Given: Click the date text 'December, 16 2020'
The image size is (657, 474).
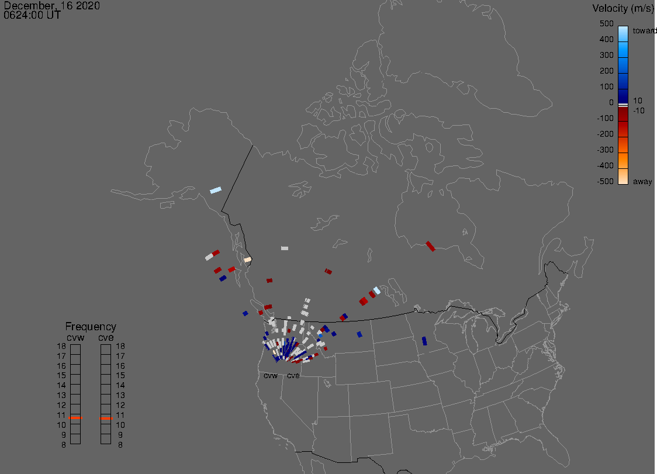Looking at the screenshot, I should [x=51, y=5].
